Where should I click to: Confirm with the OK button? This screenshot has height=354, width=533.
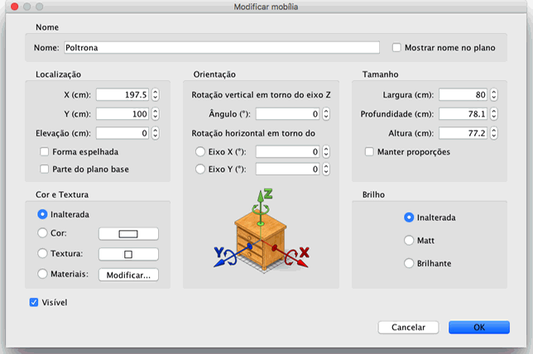479,328
